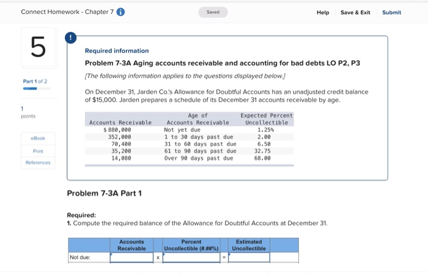Submit the homework assignment
Viewport: 428px width, 277px height.
click(x=391, y=13)
